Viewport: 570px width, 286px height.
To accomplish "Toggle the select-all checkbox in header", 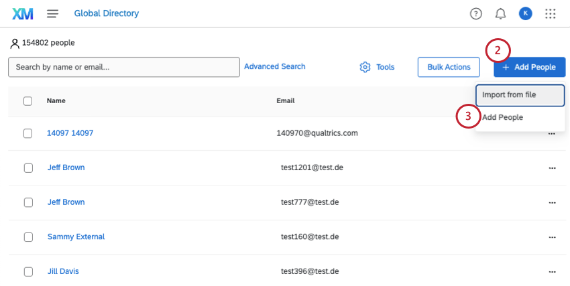I will (28, 101).
